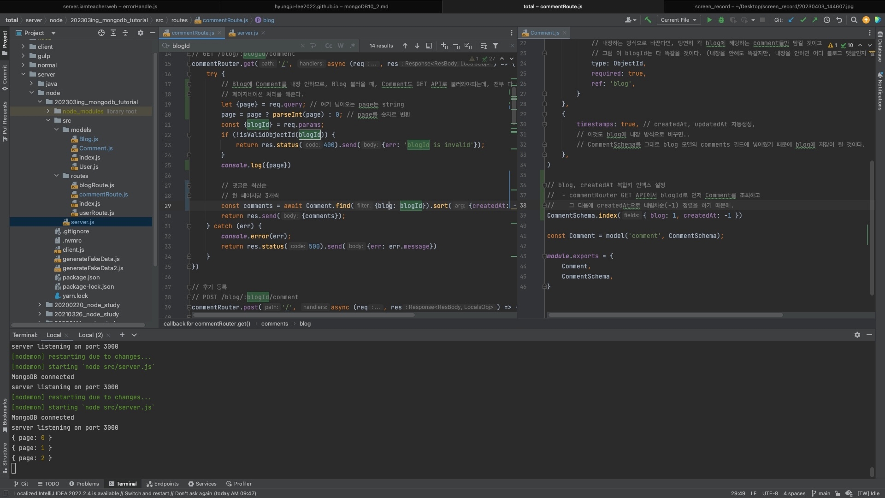This screenshot has width=885, height=498.
Task: Expand the client folder in project tree
Action: tap(23, 47)
